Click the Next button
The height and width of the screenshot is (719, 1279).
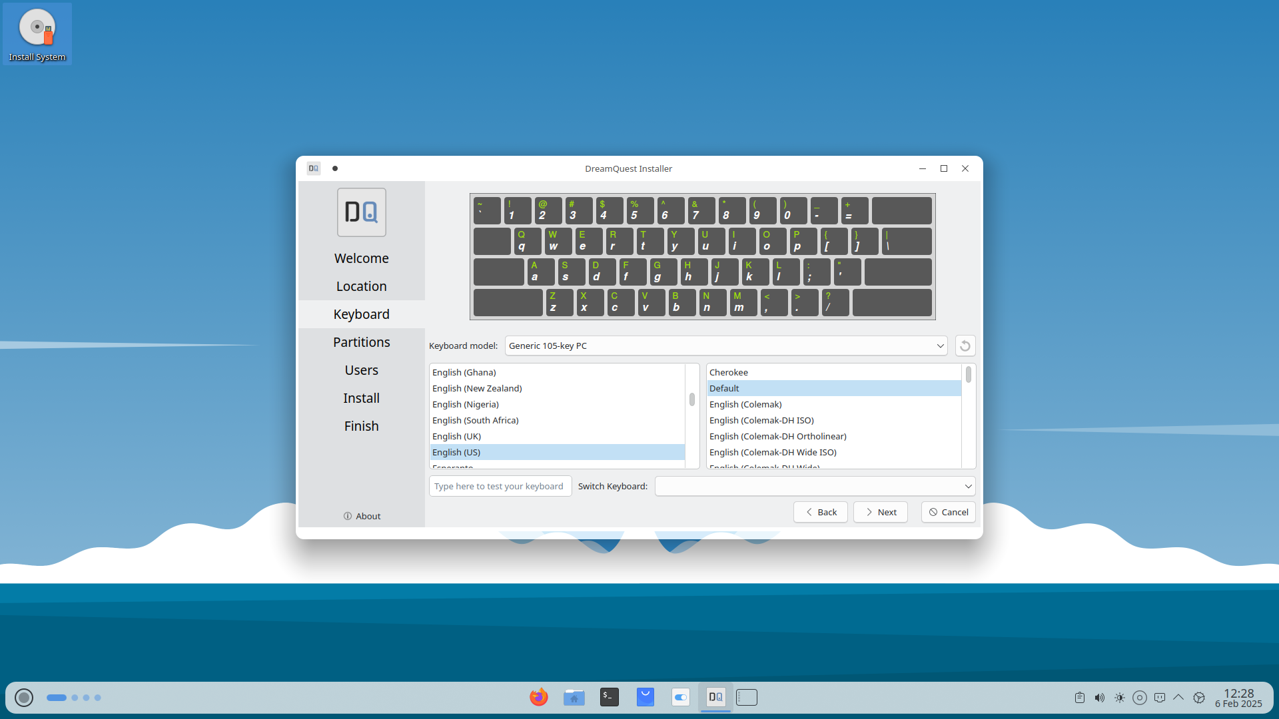coord(880,512)
